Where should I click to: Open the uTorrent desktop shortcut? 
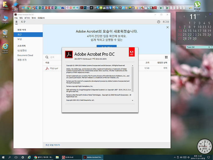pyautogui.click(x=197, y=6)
